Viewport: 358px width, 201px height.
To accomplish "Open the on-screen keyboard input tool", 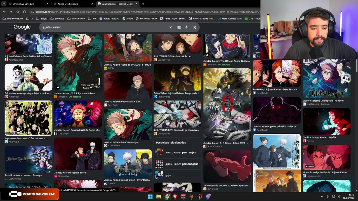I will click(x=179, y=27).
